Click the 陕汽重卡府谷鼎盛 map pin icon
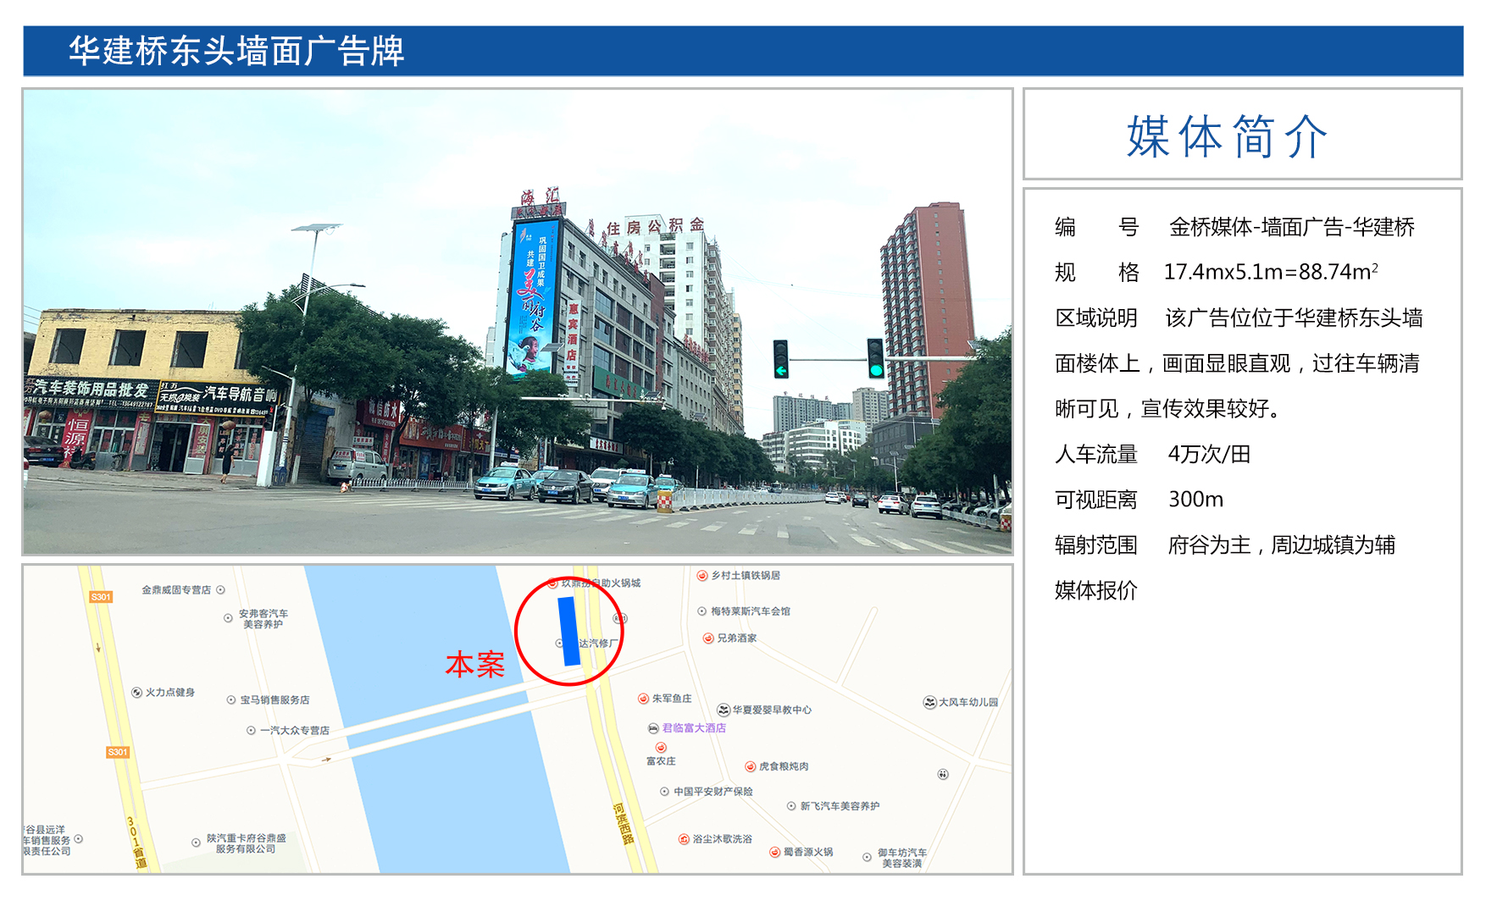 (196, 843)
